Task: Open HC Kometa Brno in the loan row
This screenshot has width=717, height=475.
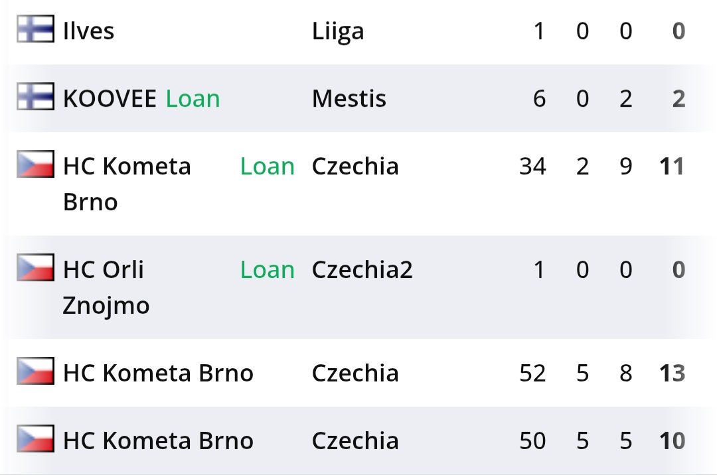Action: coord(126,184)
